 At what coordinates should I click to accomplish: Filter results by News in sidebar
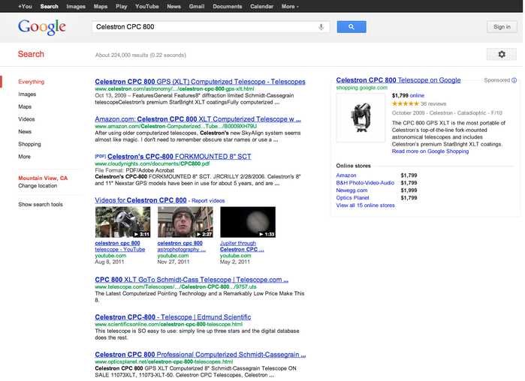tap(25, 132)
